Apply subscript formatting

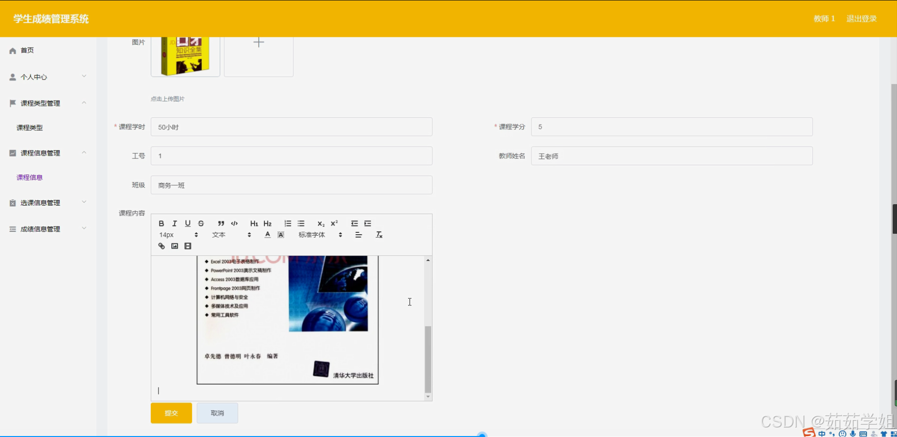[321, 223]
